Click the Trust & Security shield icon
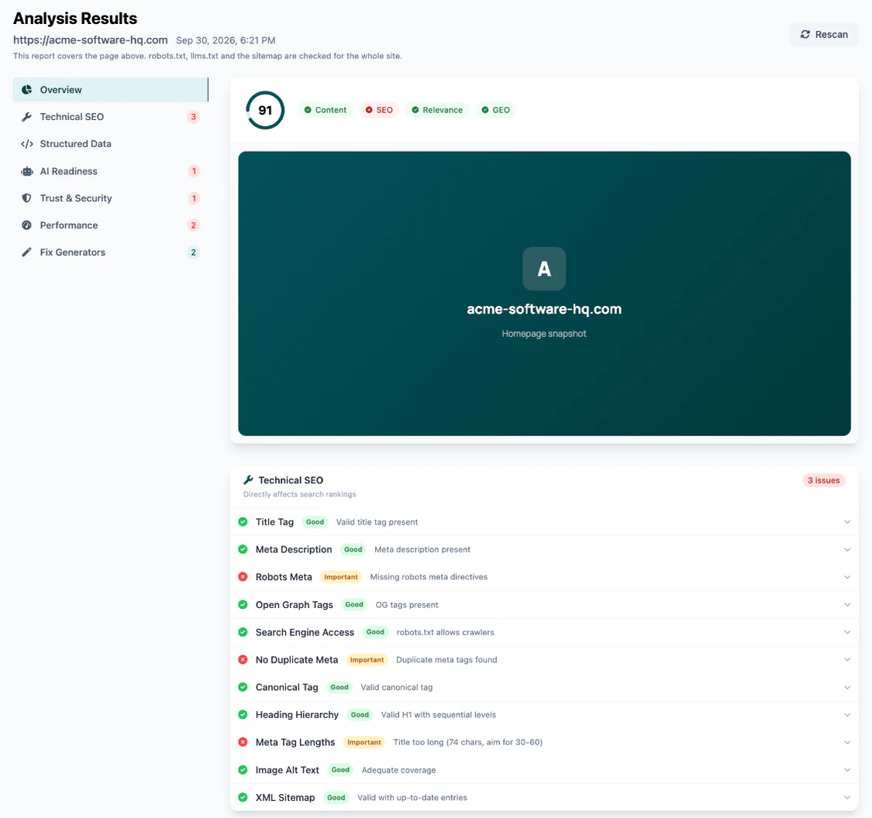 point(26,198)
